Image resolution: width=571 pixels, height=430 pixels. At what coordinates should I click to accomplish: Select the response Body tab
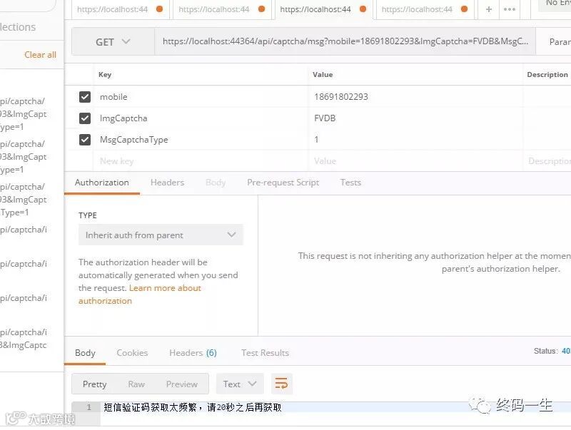(85, 353)
